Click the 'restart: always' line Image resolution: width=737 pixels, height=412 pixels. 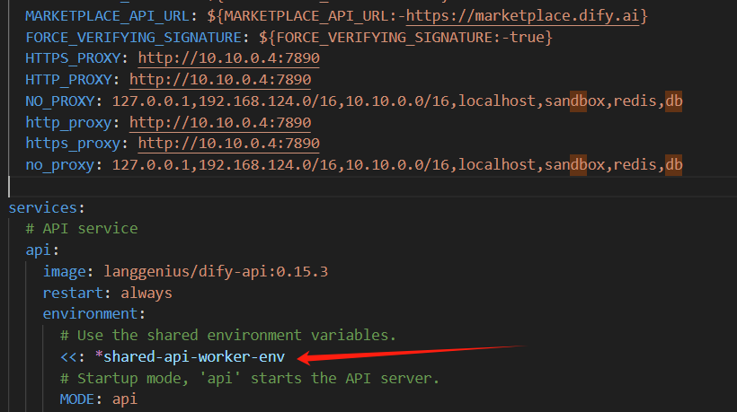coord(107,293)
